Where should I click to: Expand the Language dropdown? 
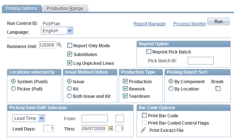70,31
